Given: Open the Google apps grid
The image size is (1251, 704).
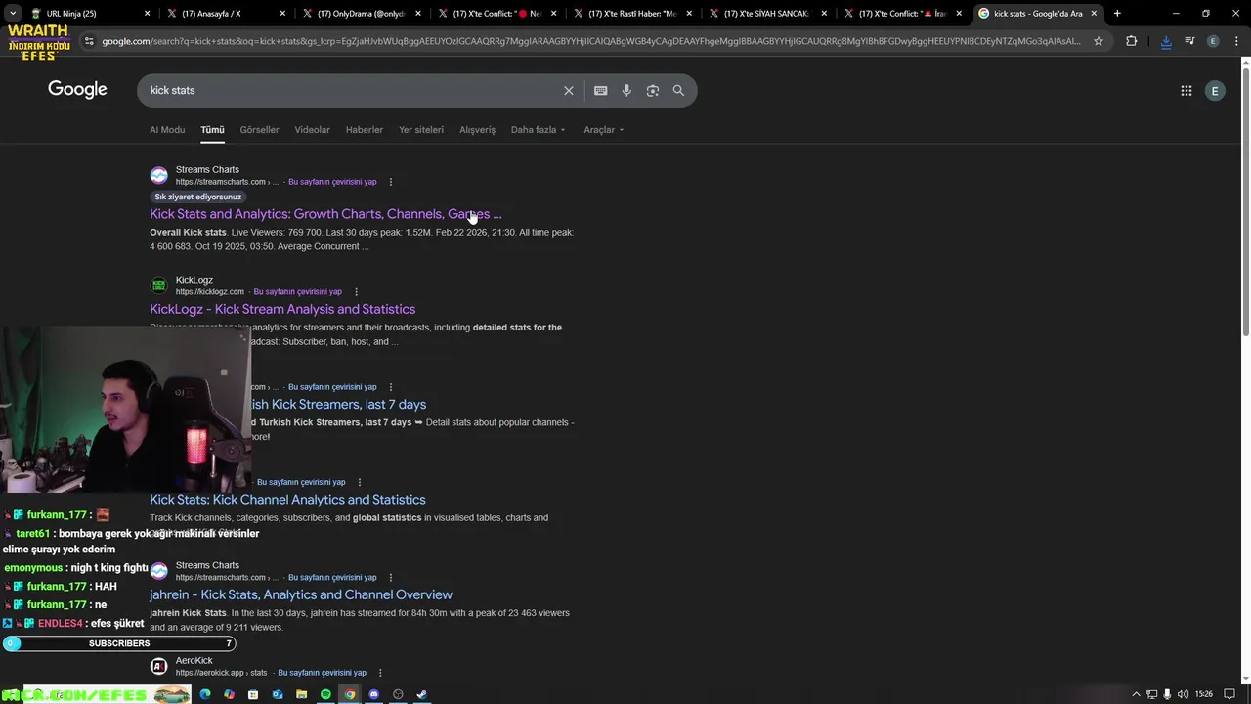Looking at the screenshot, I should [x=1186, y=91].
